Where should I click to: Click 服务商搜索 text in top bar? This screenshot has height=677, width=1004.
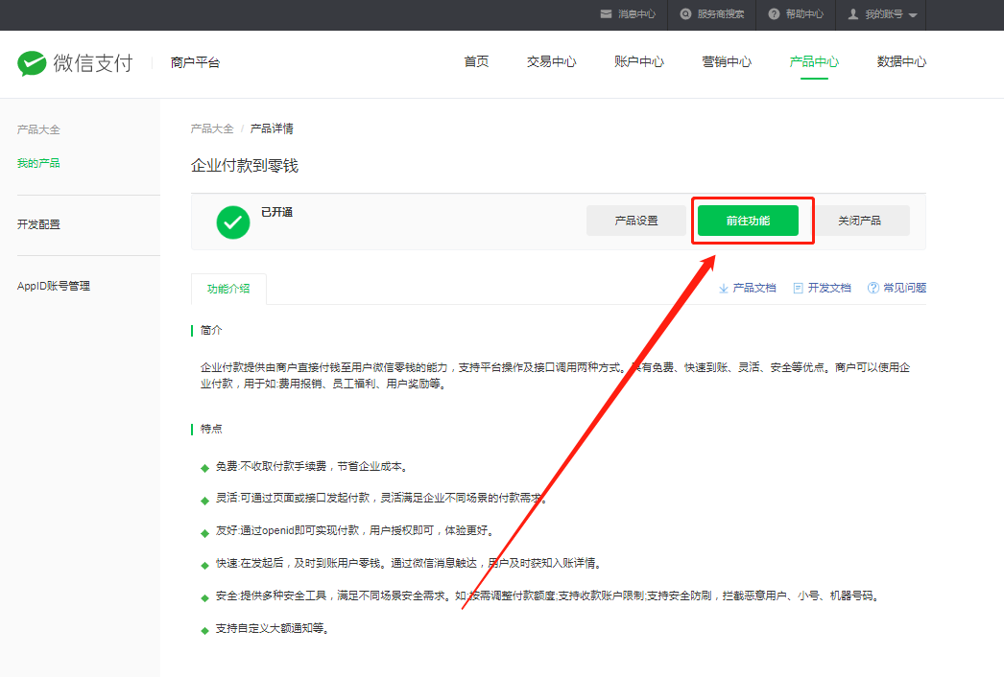click(x=720, y=14)
